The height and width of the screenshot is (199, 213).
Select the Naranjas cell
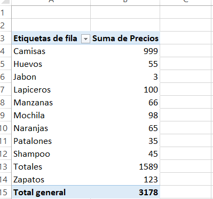pos(51,128)
